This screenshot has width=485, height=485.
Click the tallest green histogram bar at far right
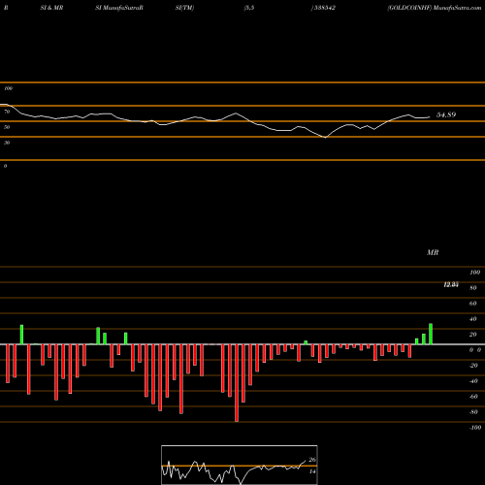pyautogui.click(x=431, y=334)
